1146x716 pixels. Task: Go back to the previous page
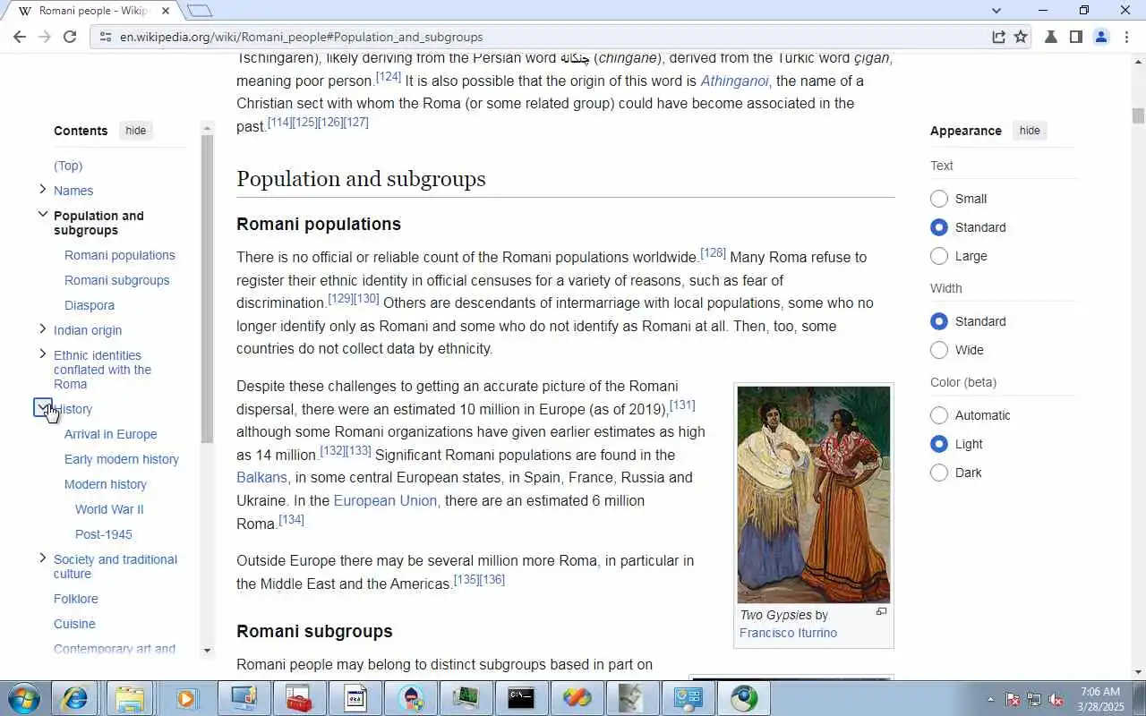pyautogui.click(x=20, y=37)
